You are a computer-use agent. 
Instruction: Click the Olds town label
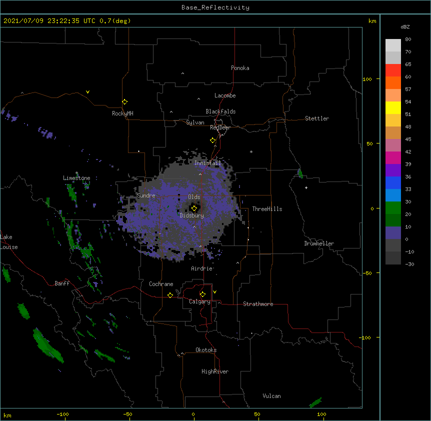click(x=194, y=197)
